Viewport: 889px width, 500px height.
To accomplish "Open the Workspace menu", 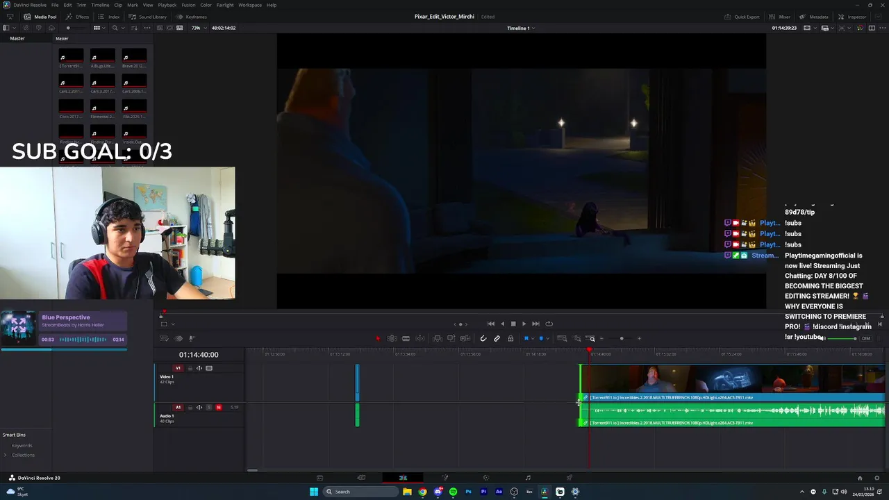I will click(250, 5).
